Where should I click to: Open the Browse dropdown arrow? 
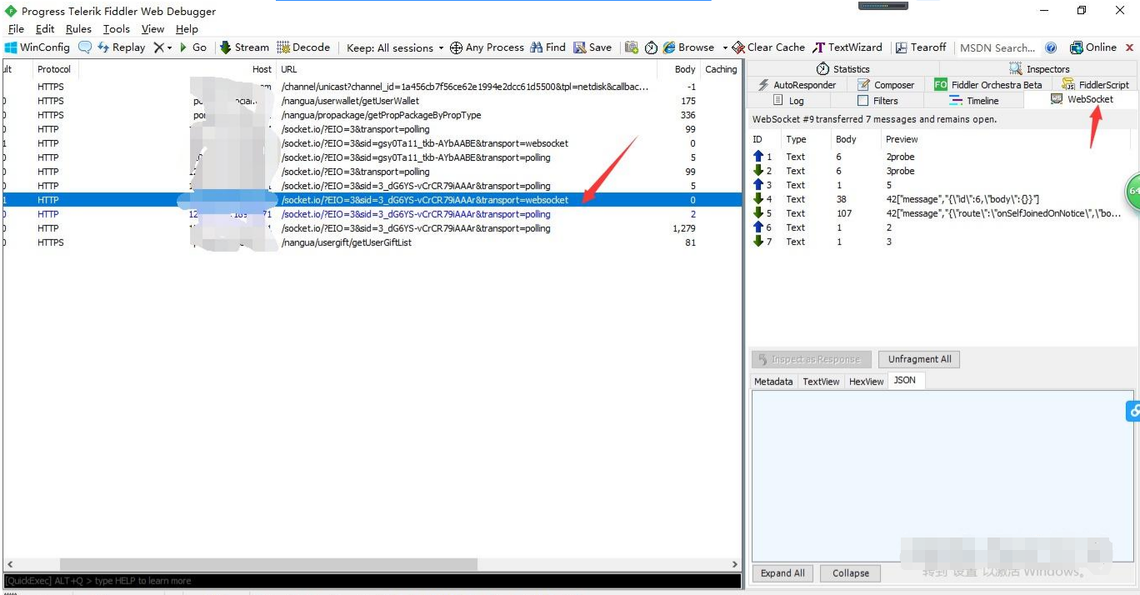725,47
